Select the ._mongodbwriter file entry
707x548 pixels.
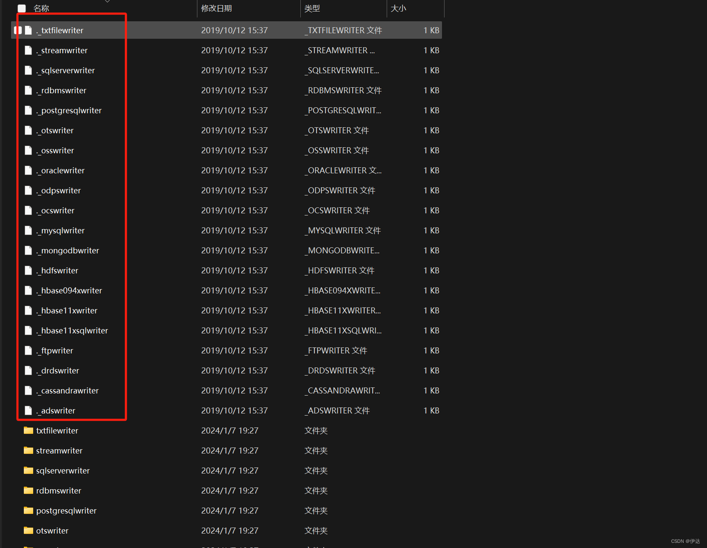67,250
